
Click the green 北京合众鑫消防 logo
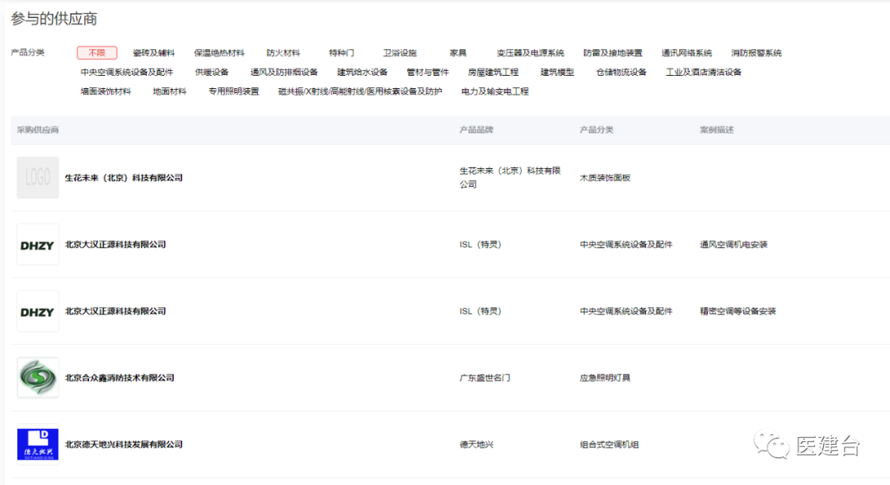pyautogui.click(x=37, y=377)
